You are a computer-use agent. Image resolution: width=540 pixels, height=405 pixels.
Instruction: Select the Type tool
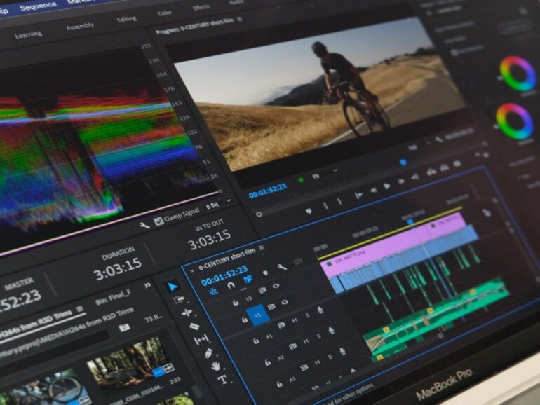coord(222,380)
